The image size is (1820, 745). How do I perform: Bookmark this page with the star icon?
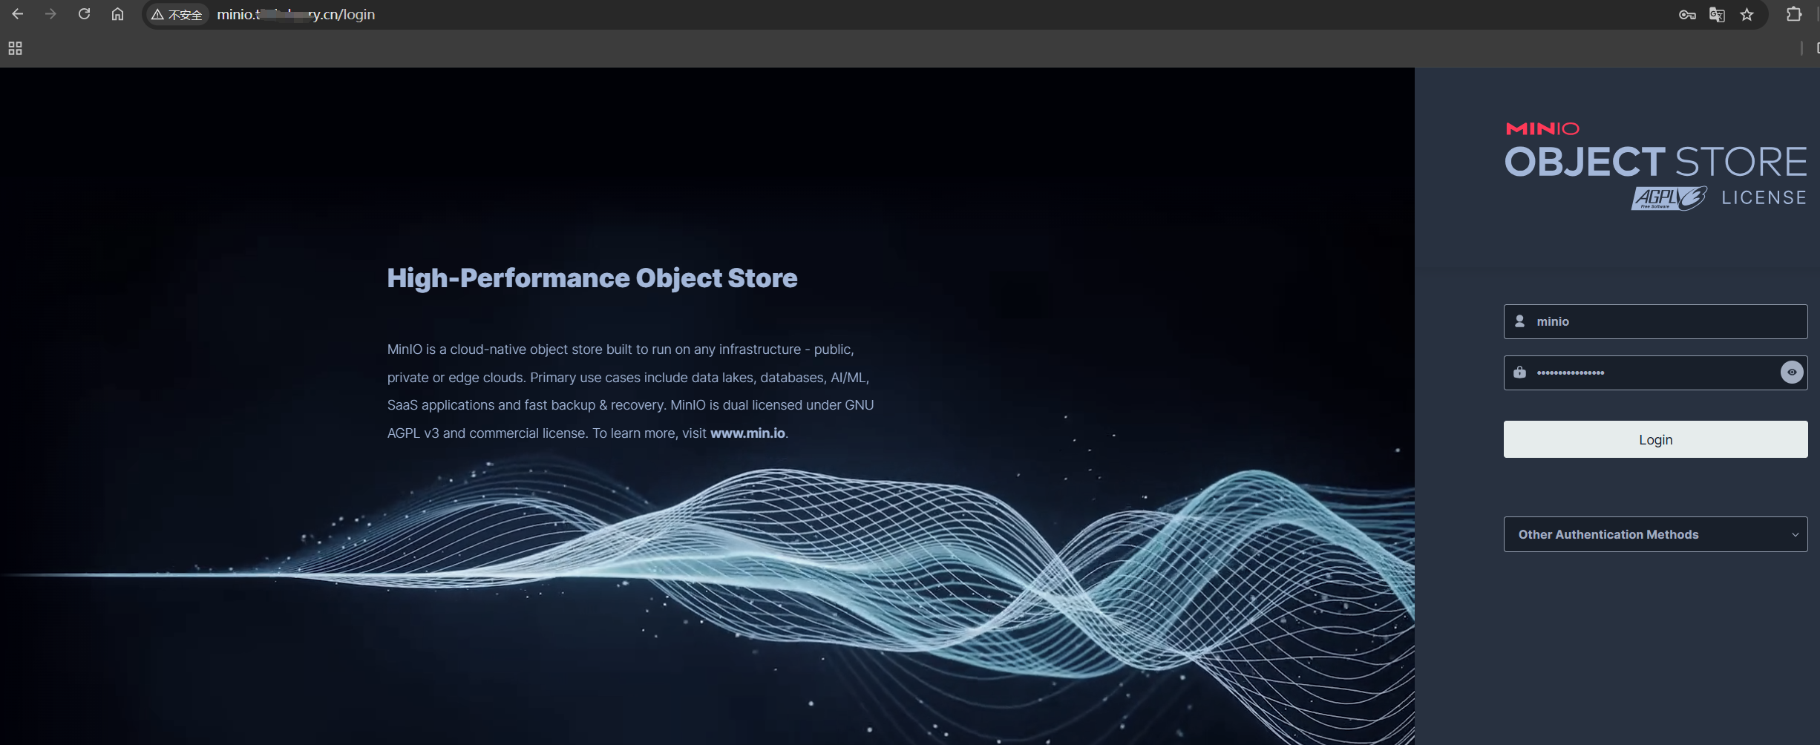click(x=1747, y=15)
